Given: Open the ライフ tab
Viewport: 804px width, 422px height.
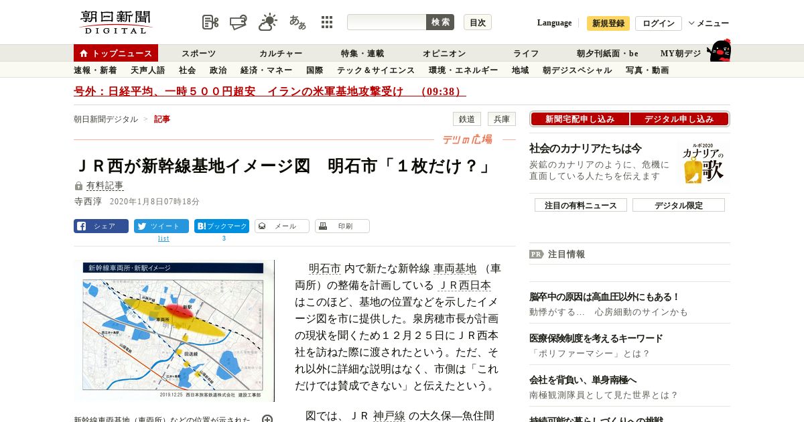Looking at the screenshot, I should click(526, 54).
